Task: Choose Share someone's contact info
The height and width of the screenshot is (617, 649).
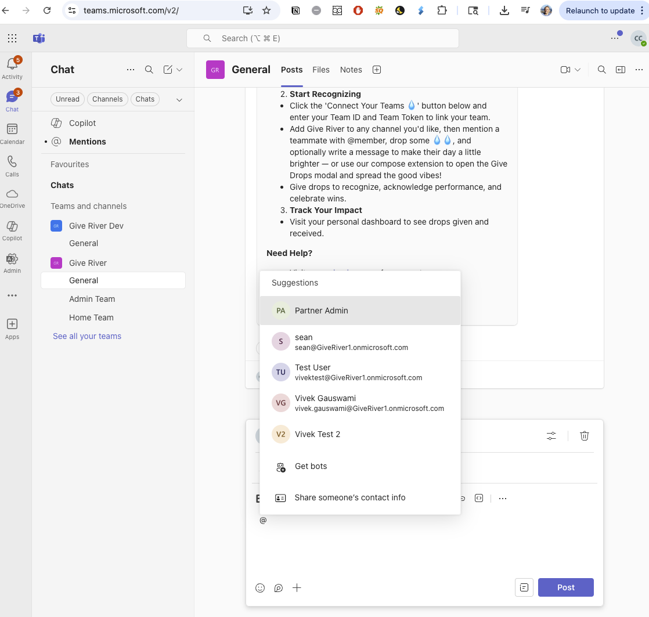Action: [x=360, y=498]
